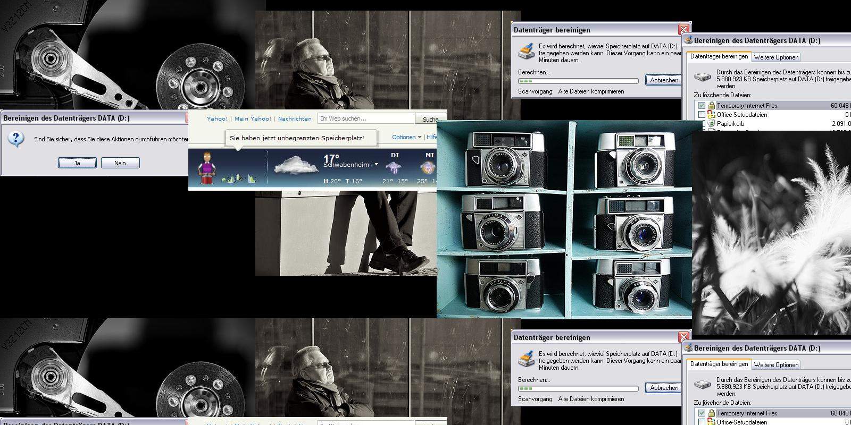Switch to lower window's 'Weitere Optionen' tab
The height and width of the screenshot is (425, 851).
pos(776,365)
